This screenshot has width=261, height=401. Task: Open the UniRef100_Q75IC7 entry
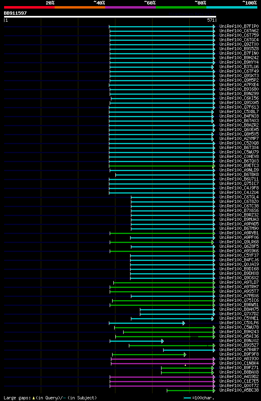239,184
